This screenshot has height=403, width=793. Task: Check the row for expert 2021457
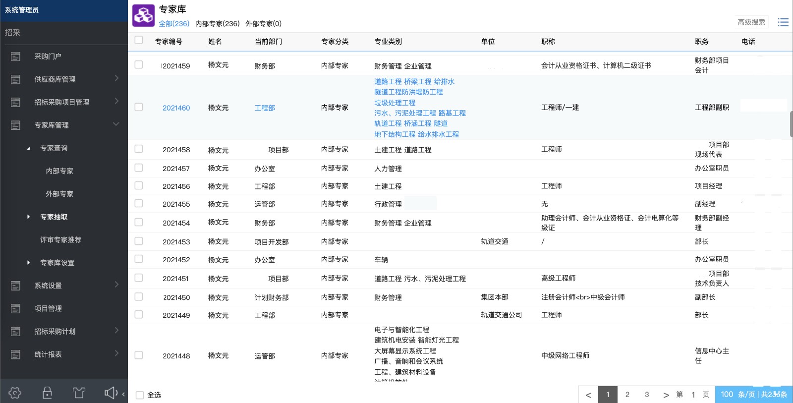tap(139, 168)
